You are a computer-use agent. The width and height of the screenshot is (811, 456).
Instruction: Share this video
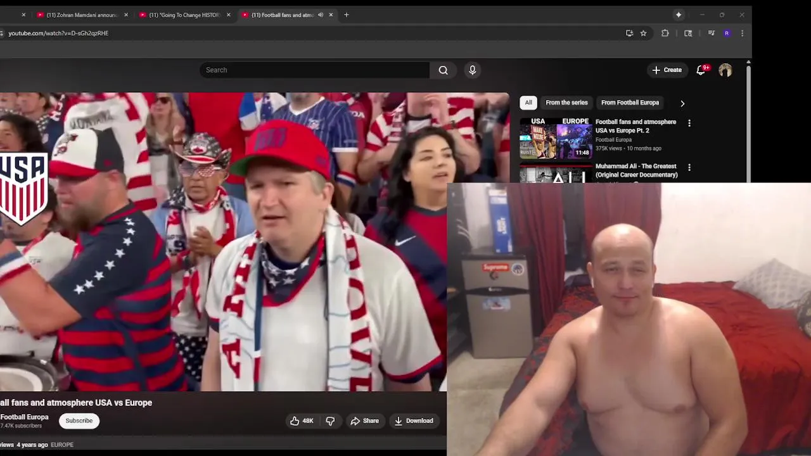point(364,421)
